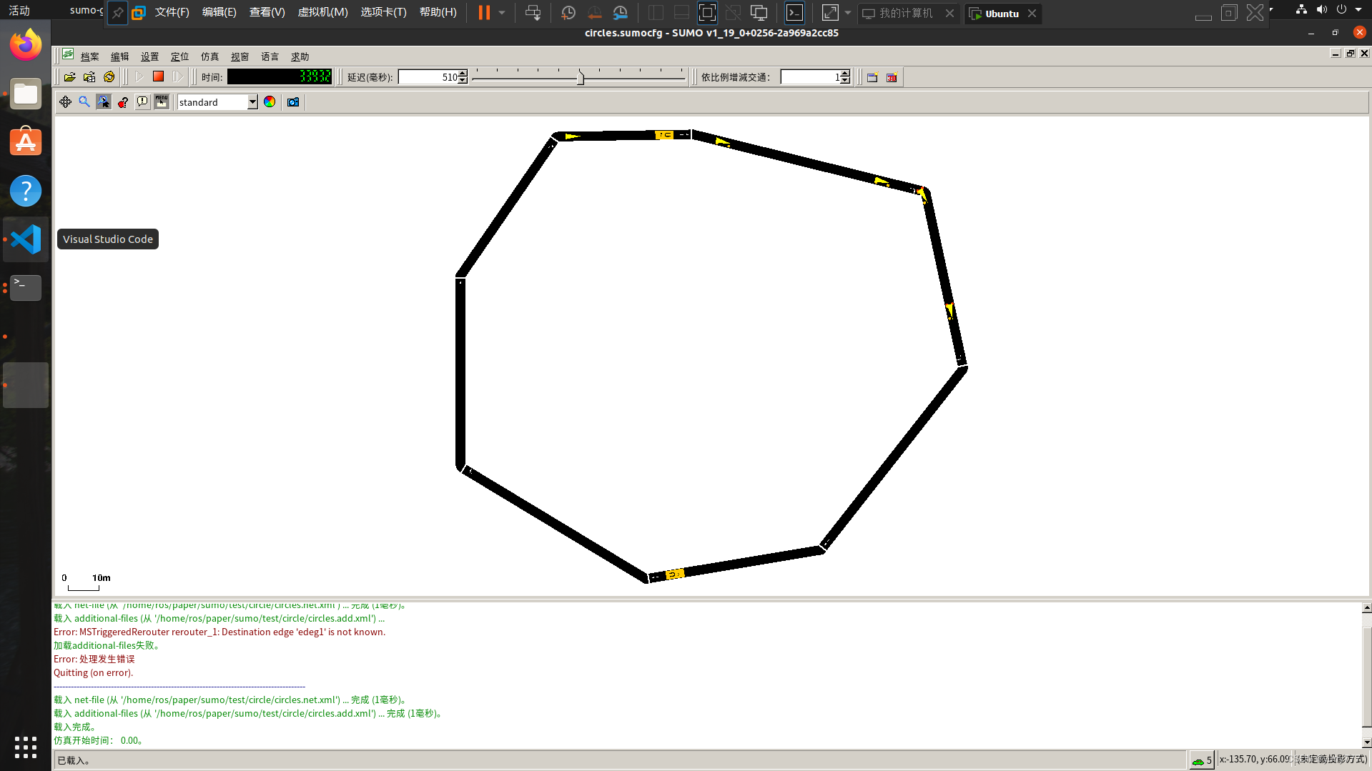Open VMware 查看(V) menu
The image size is (1372, 771).
click(x=267, y=12)
